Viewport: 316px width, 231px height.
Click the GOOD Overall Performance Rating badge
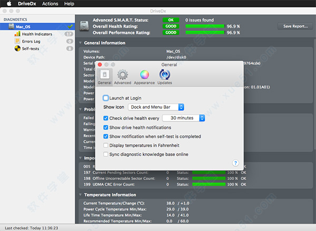tap(171, 33)
